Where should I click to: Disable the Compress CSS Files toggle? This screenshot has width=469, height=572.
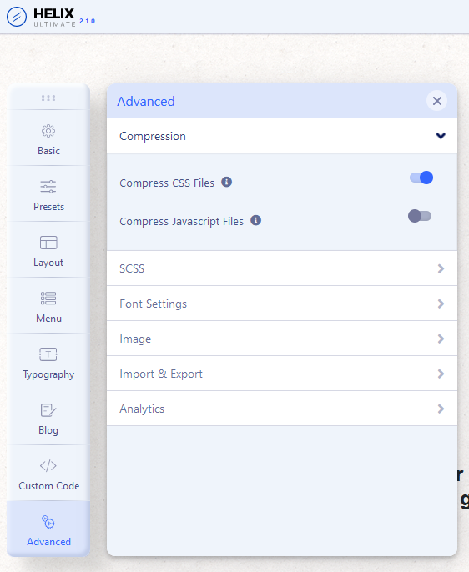[x=421, y=178]
